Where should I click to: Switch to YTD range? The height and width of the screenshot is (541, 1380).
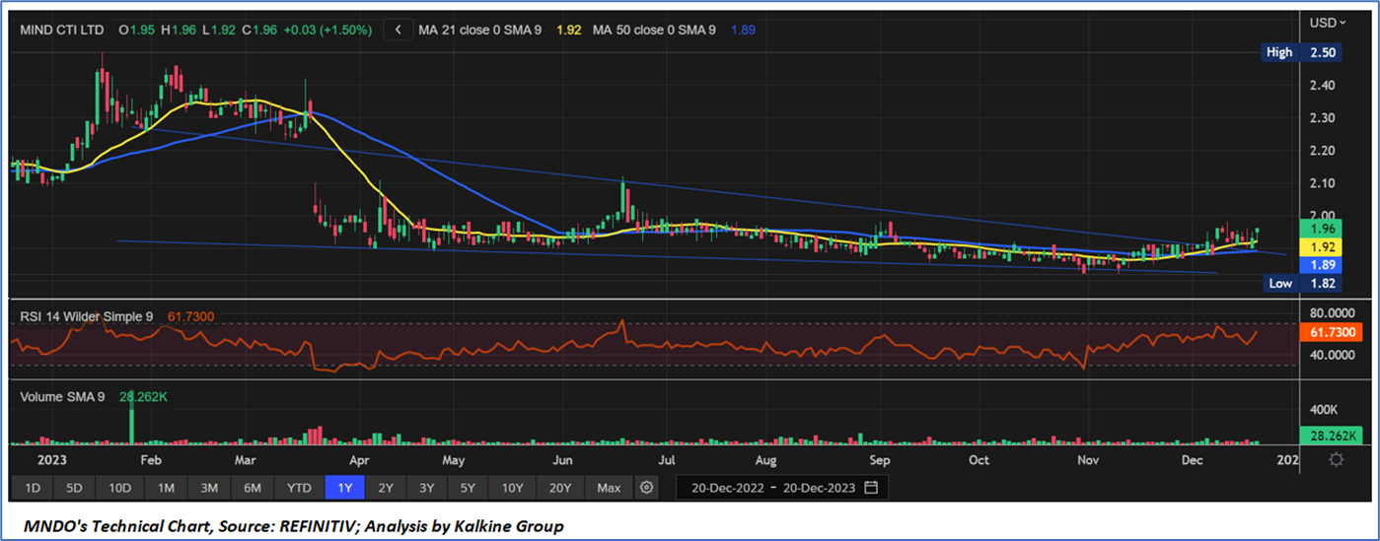[299, 488]
